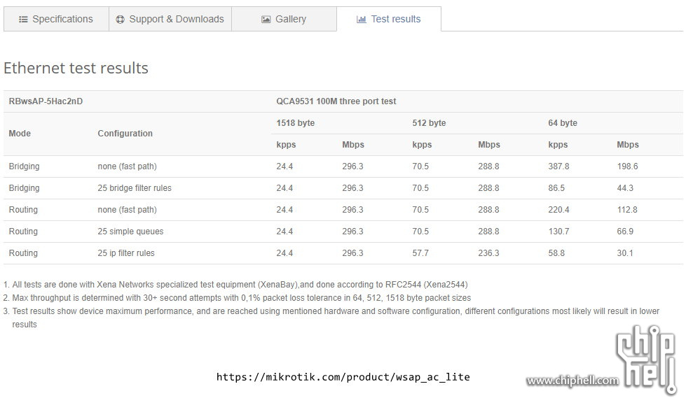Click the bar chart icon beside Test results
Image resolution: width=686 pixels, height=405 pixels.
pos(362,19)
